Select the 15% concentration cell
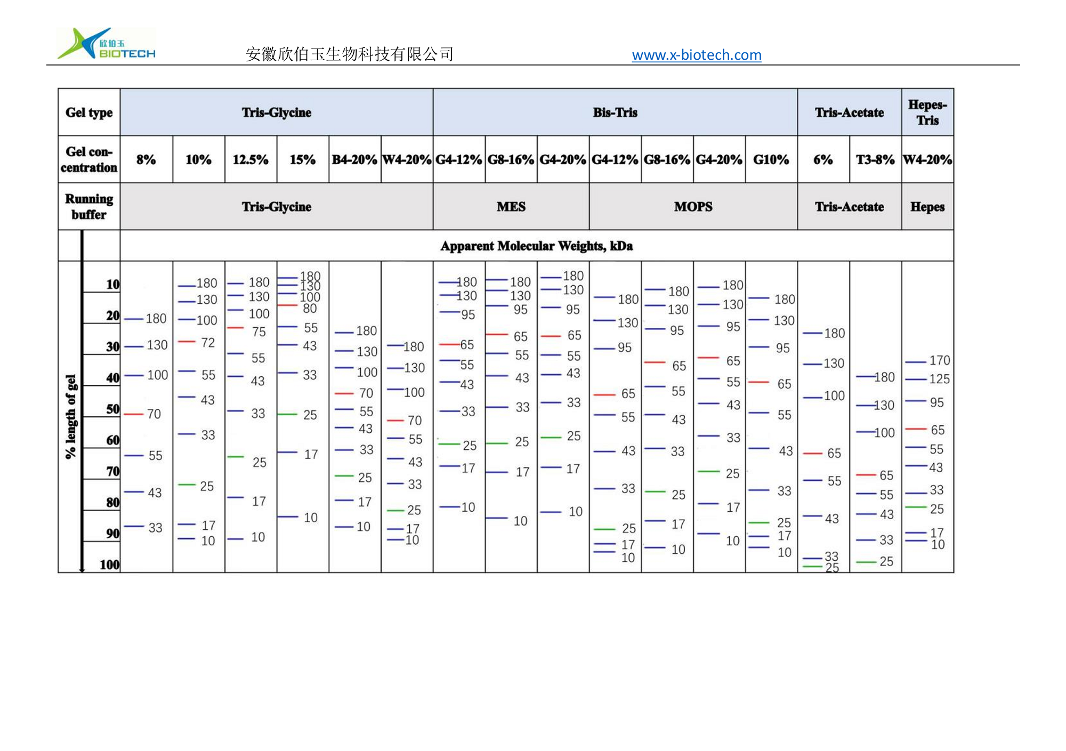 (x=303, y=159)
